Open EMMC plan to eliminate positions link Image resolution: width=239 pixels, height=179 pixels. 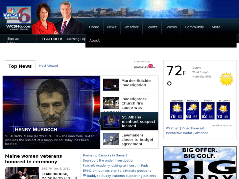117,170
